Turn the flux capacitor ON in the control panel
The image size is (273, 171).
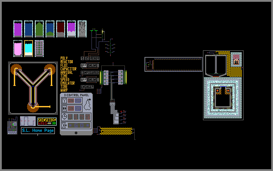[71, 101]
